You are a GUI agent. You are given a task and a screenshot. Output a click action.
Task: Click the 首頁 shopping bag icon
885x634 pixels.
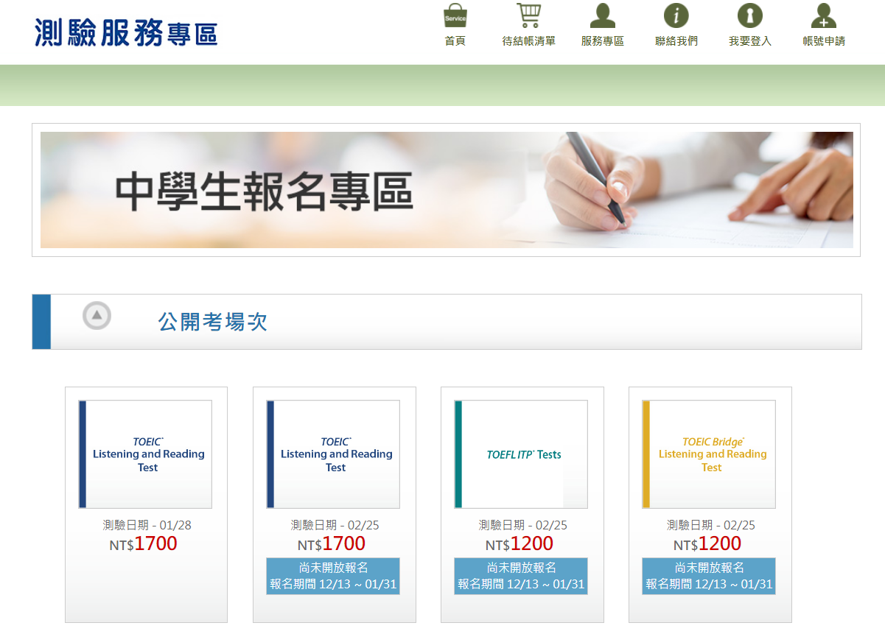click(x=455, y=15)
